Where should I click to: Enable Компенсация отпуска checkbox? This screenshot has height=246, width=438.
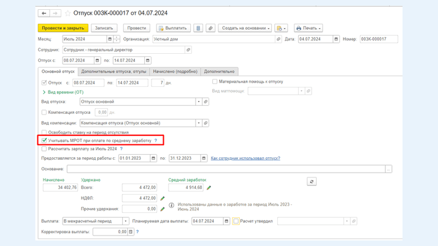(x=44, y=113)
